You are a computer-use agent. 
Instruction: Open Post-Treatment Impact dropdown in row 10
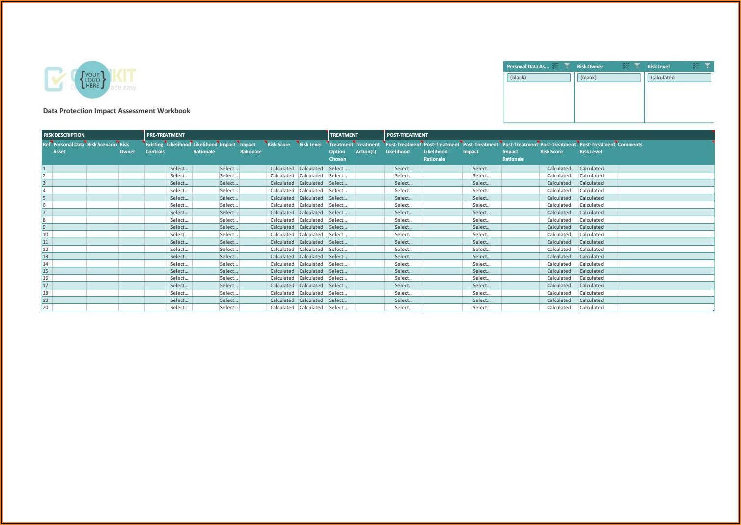tap(481, 235)
